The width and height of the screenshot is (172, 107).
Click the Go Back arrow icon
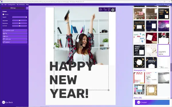point(3,102)
